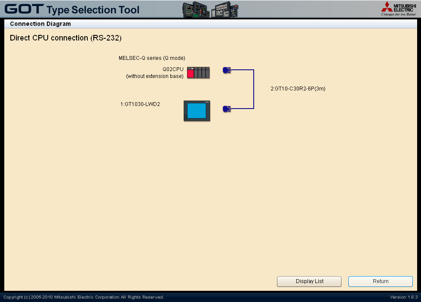Select the Q02CPU PLC rack icon
Image resolution: width=421 pixels, height=302 pixels.
(x=198, y=73)
